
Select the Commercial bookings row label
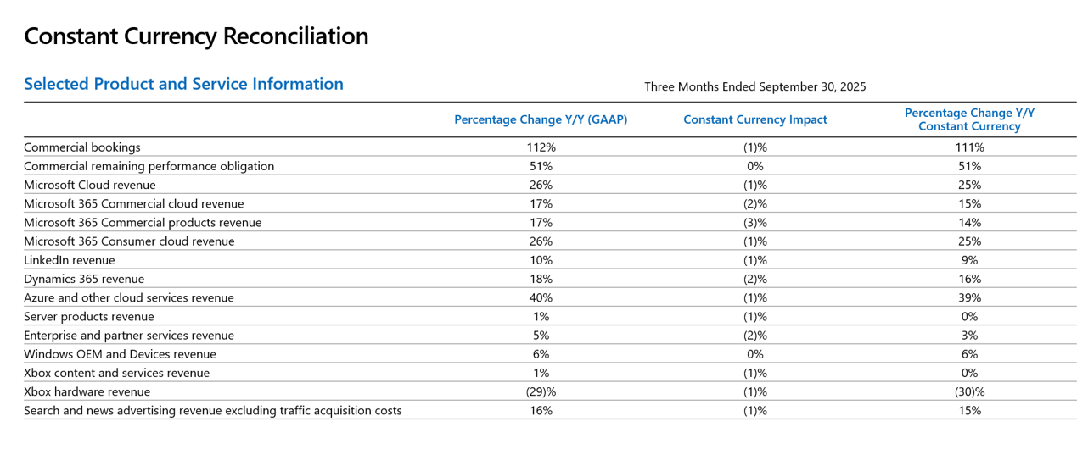point(82,147)
